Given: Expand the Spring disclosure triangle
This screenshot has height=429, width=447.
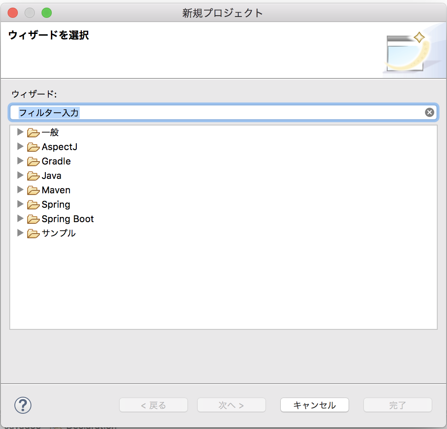Looking at the screenshot, I should 20,204.
